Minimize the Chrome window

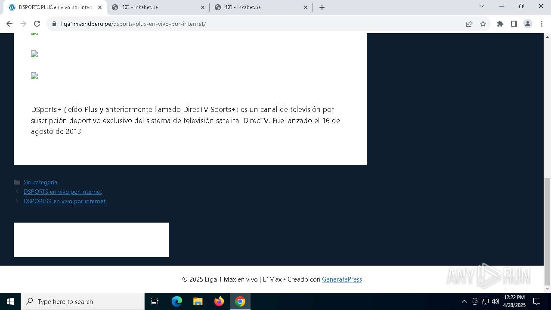pos(501,6)
